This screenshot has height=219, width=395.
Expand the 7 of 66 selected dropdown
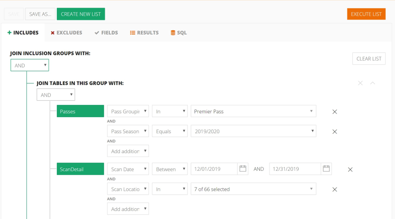pos(253,189)
